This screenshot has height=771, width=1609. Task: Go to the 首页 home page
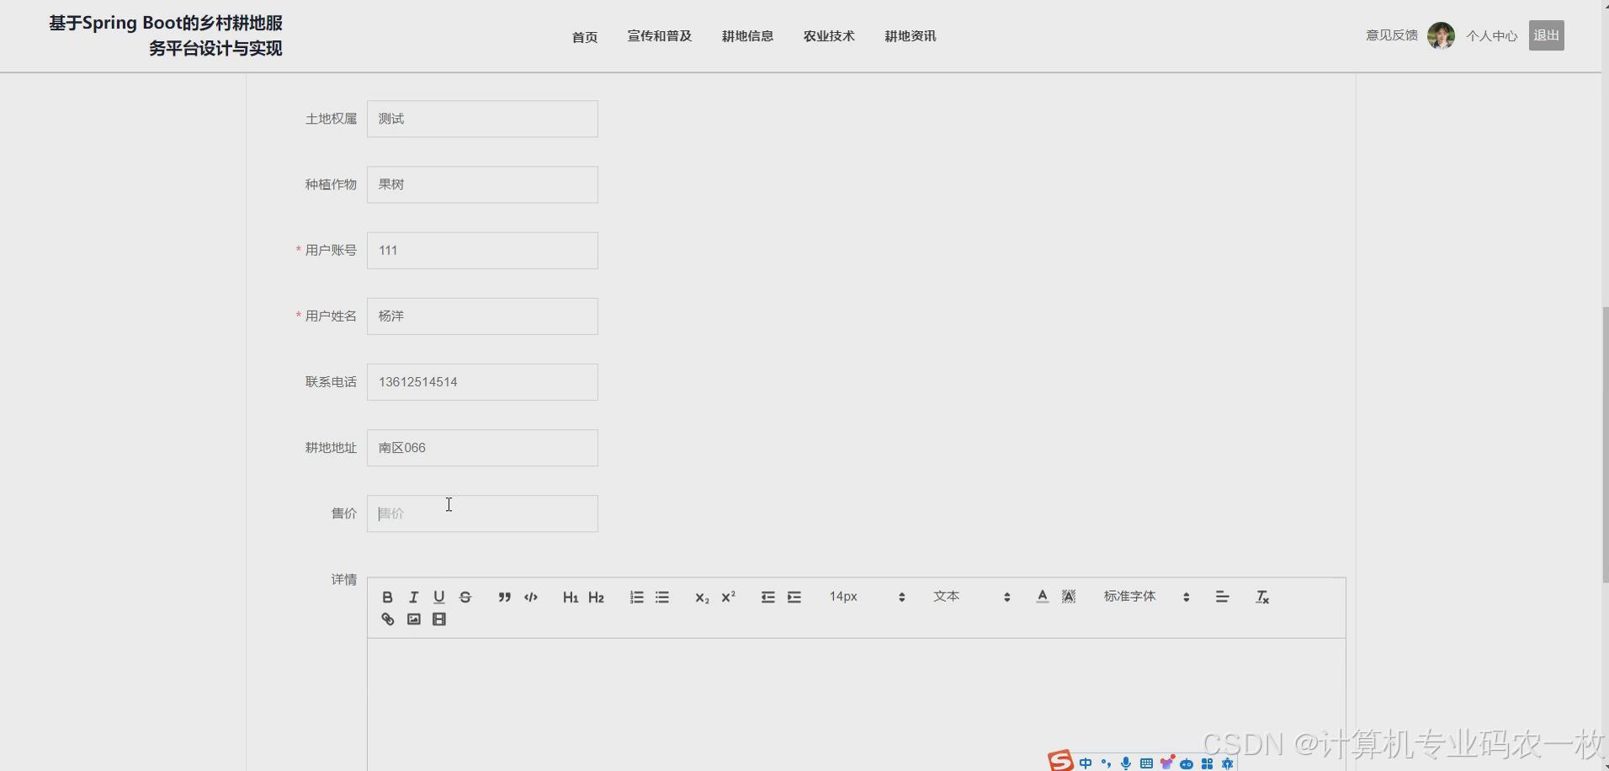pyautogui.click(x=585, y=37)
